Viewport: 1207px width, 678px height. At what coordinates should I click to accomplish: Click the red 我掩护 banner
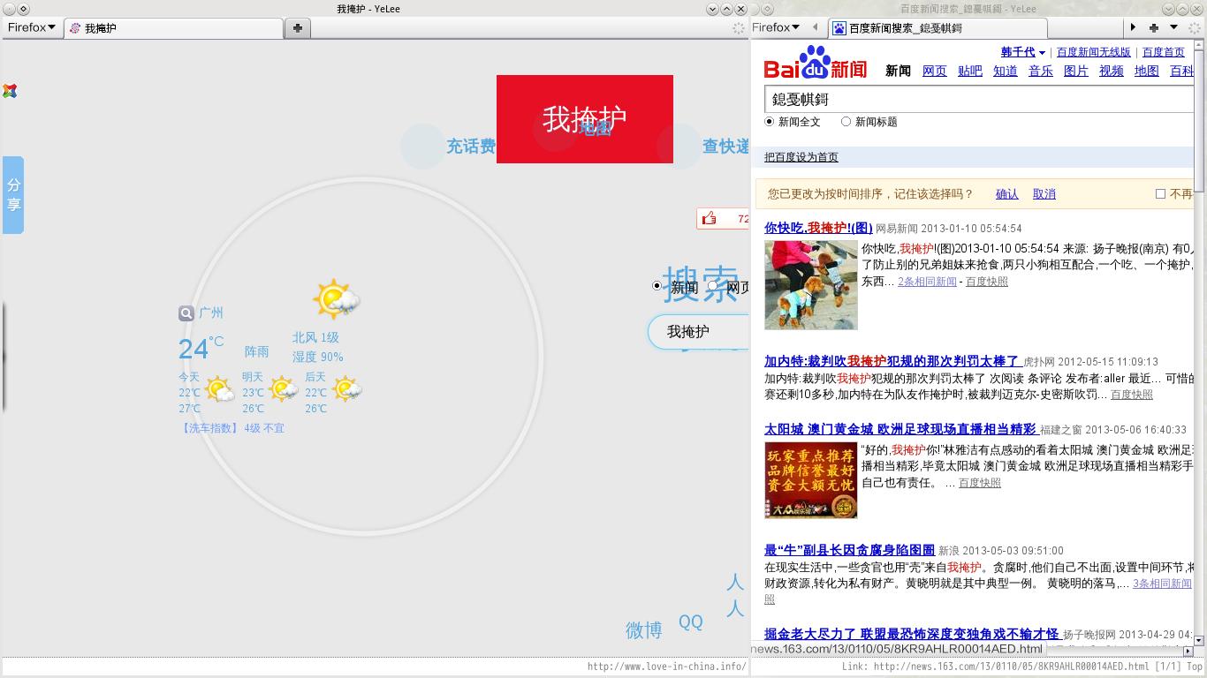tap(585, 119)
